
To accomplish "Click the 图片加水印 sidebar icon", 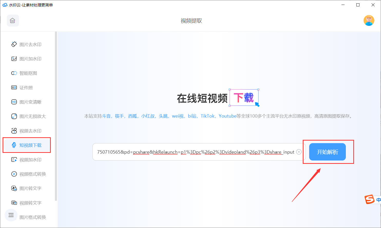I will 14,59.
